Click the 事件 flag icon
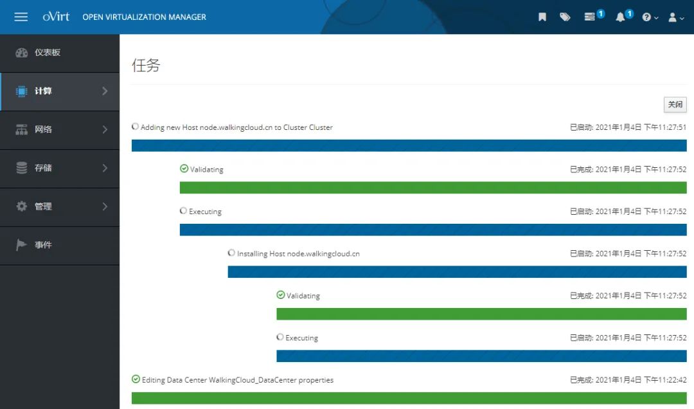 point(21,244)
